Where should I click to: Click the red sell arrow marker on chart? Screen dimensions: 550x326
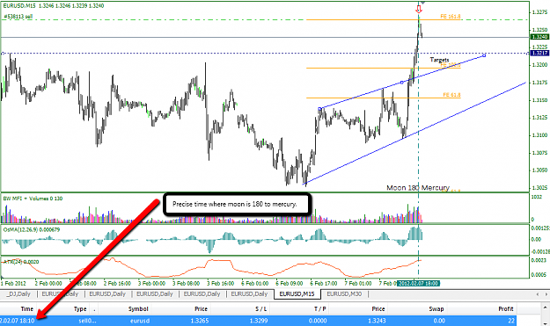tap(419, 9)
